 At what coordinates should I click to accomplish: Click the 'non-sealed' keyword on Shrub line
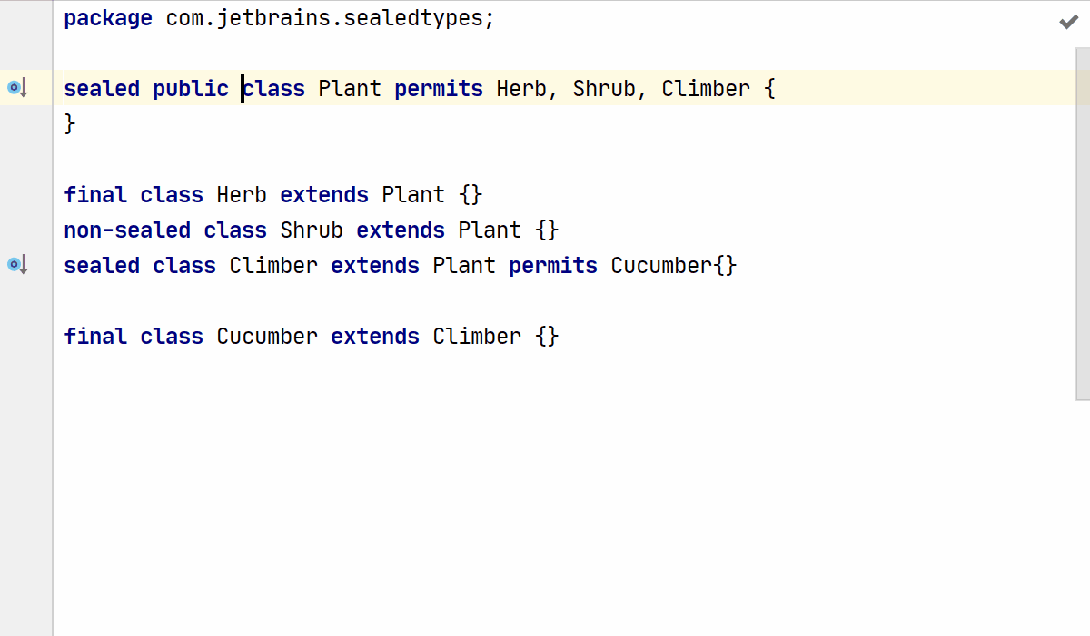click(127, 230)
